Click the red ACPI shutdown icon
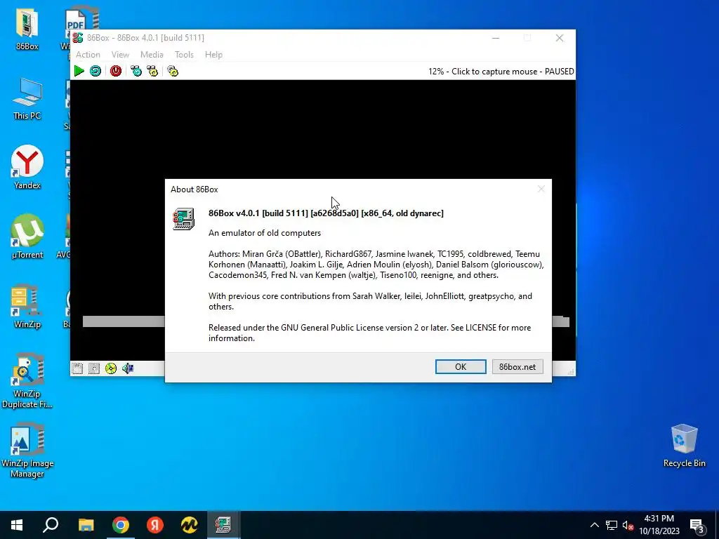Screen dimensions: 719x539 (x=116, y=71)
